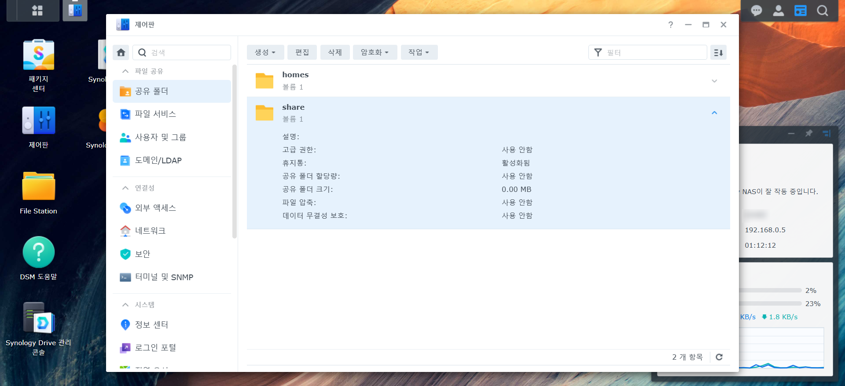Collapse the share folder details

coord(714,113)
